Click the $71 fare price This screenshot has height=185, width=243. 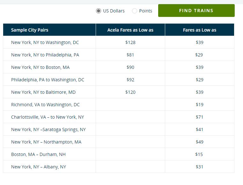pyautogui.click(x=199, y=117)
